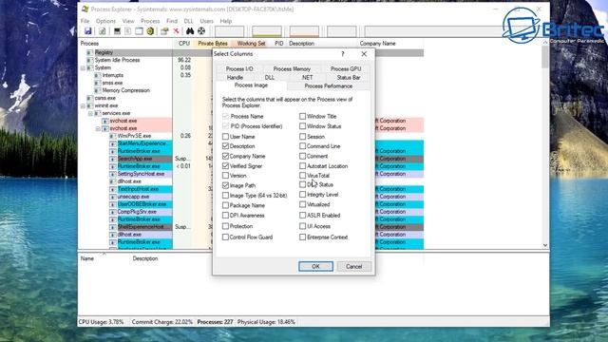
Task: Click the crosshair Find Window's Process icon
Action: coord(201,31)
